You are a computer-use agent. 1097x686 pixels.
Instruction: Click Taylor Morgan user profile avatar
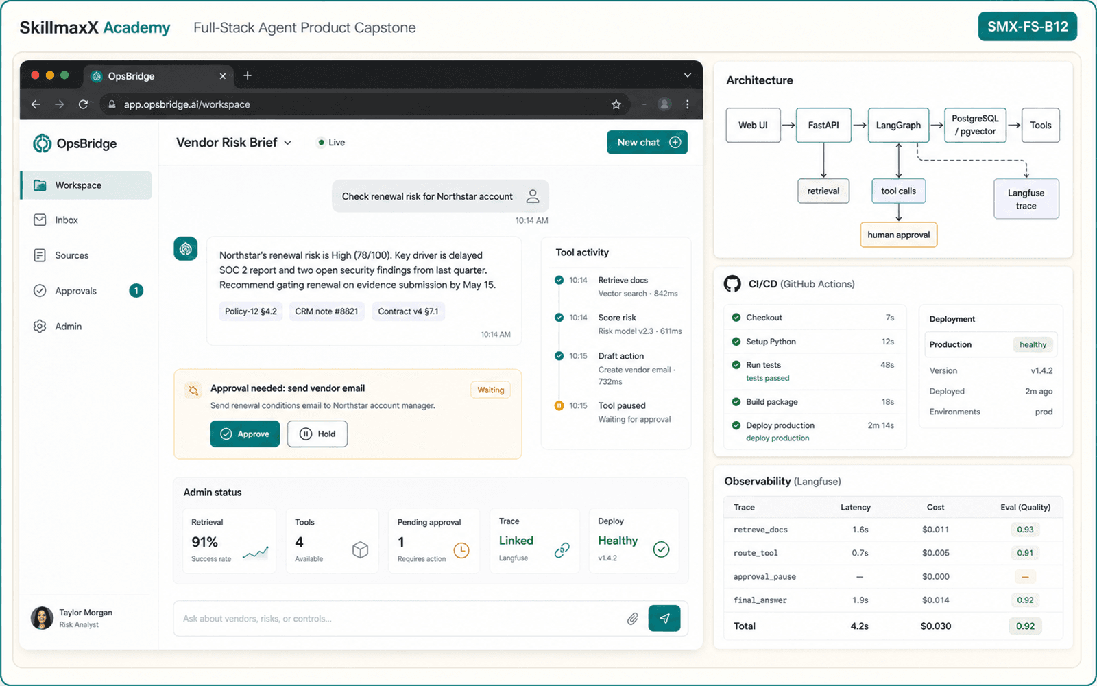(42, 618)
